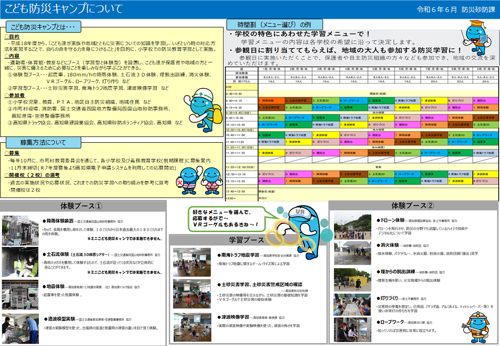The width and height of the screenshot is (500, 346).
Task: Click orange 1 降雨体験 cell in 8:50〜9:10 row
Action: click(x=271, y=100)
